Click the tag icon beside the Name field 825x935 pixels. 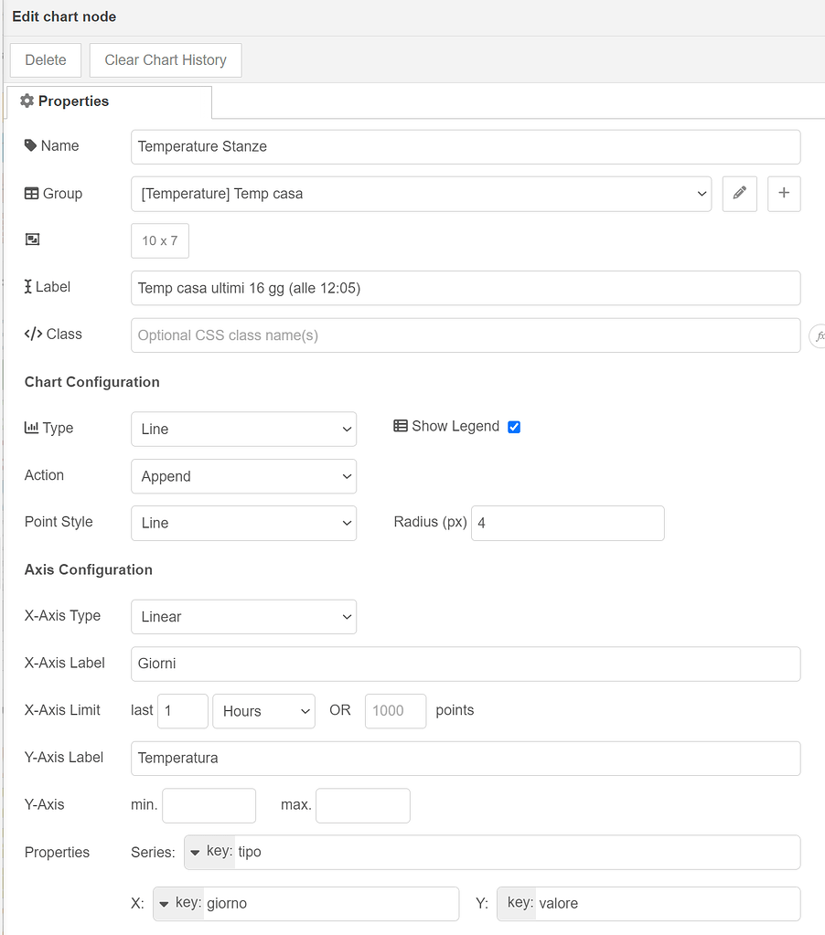pyautogui.click(x=30, y=145)
